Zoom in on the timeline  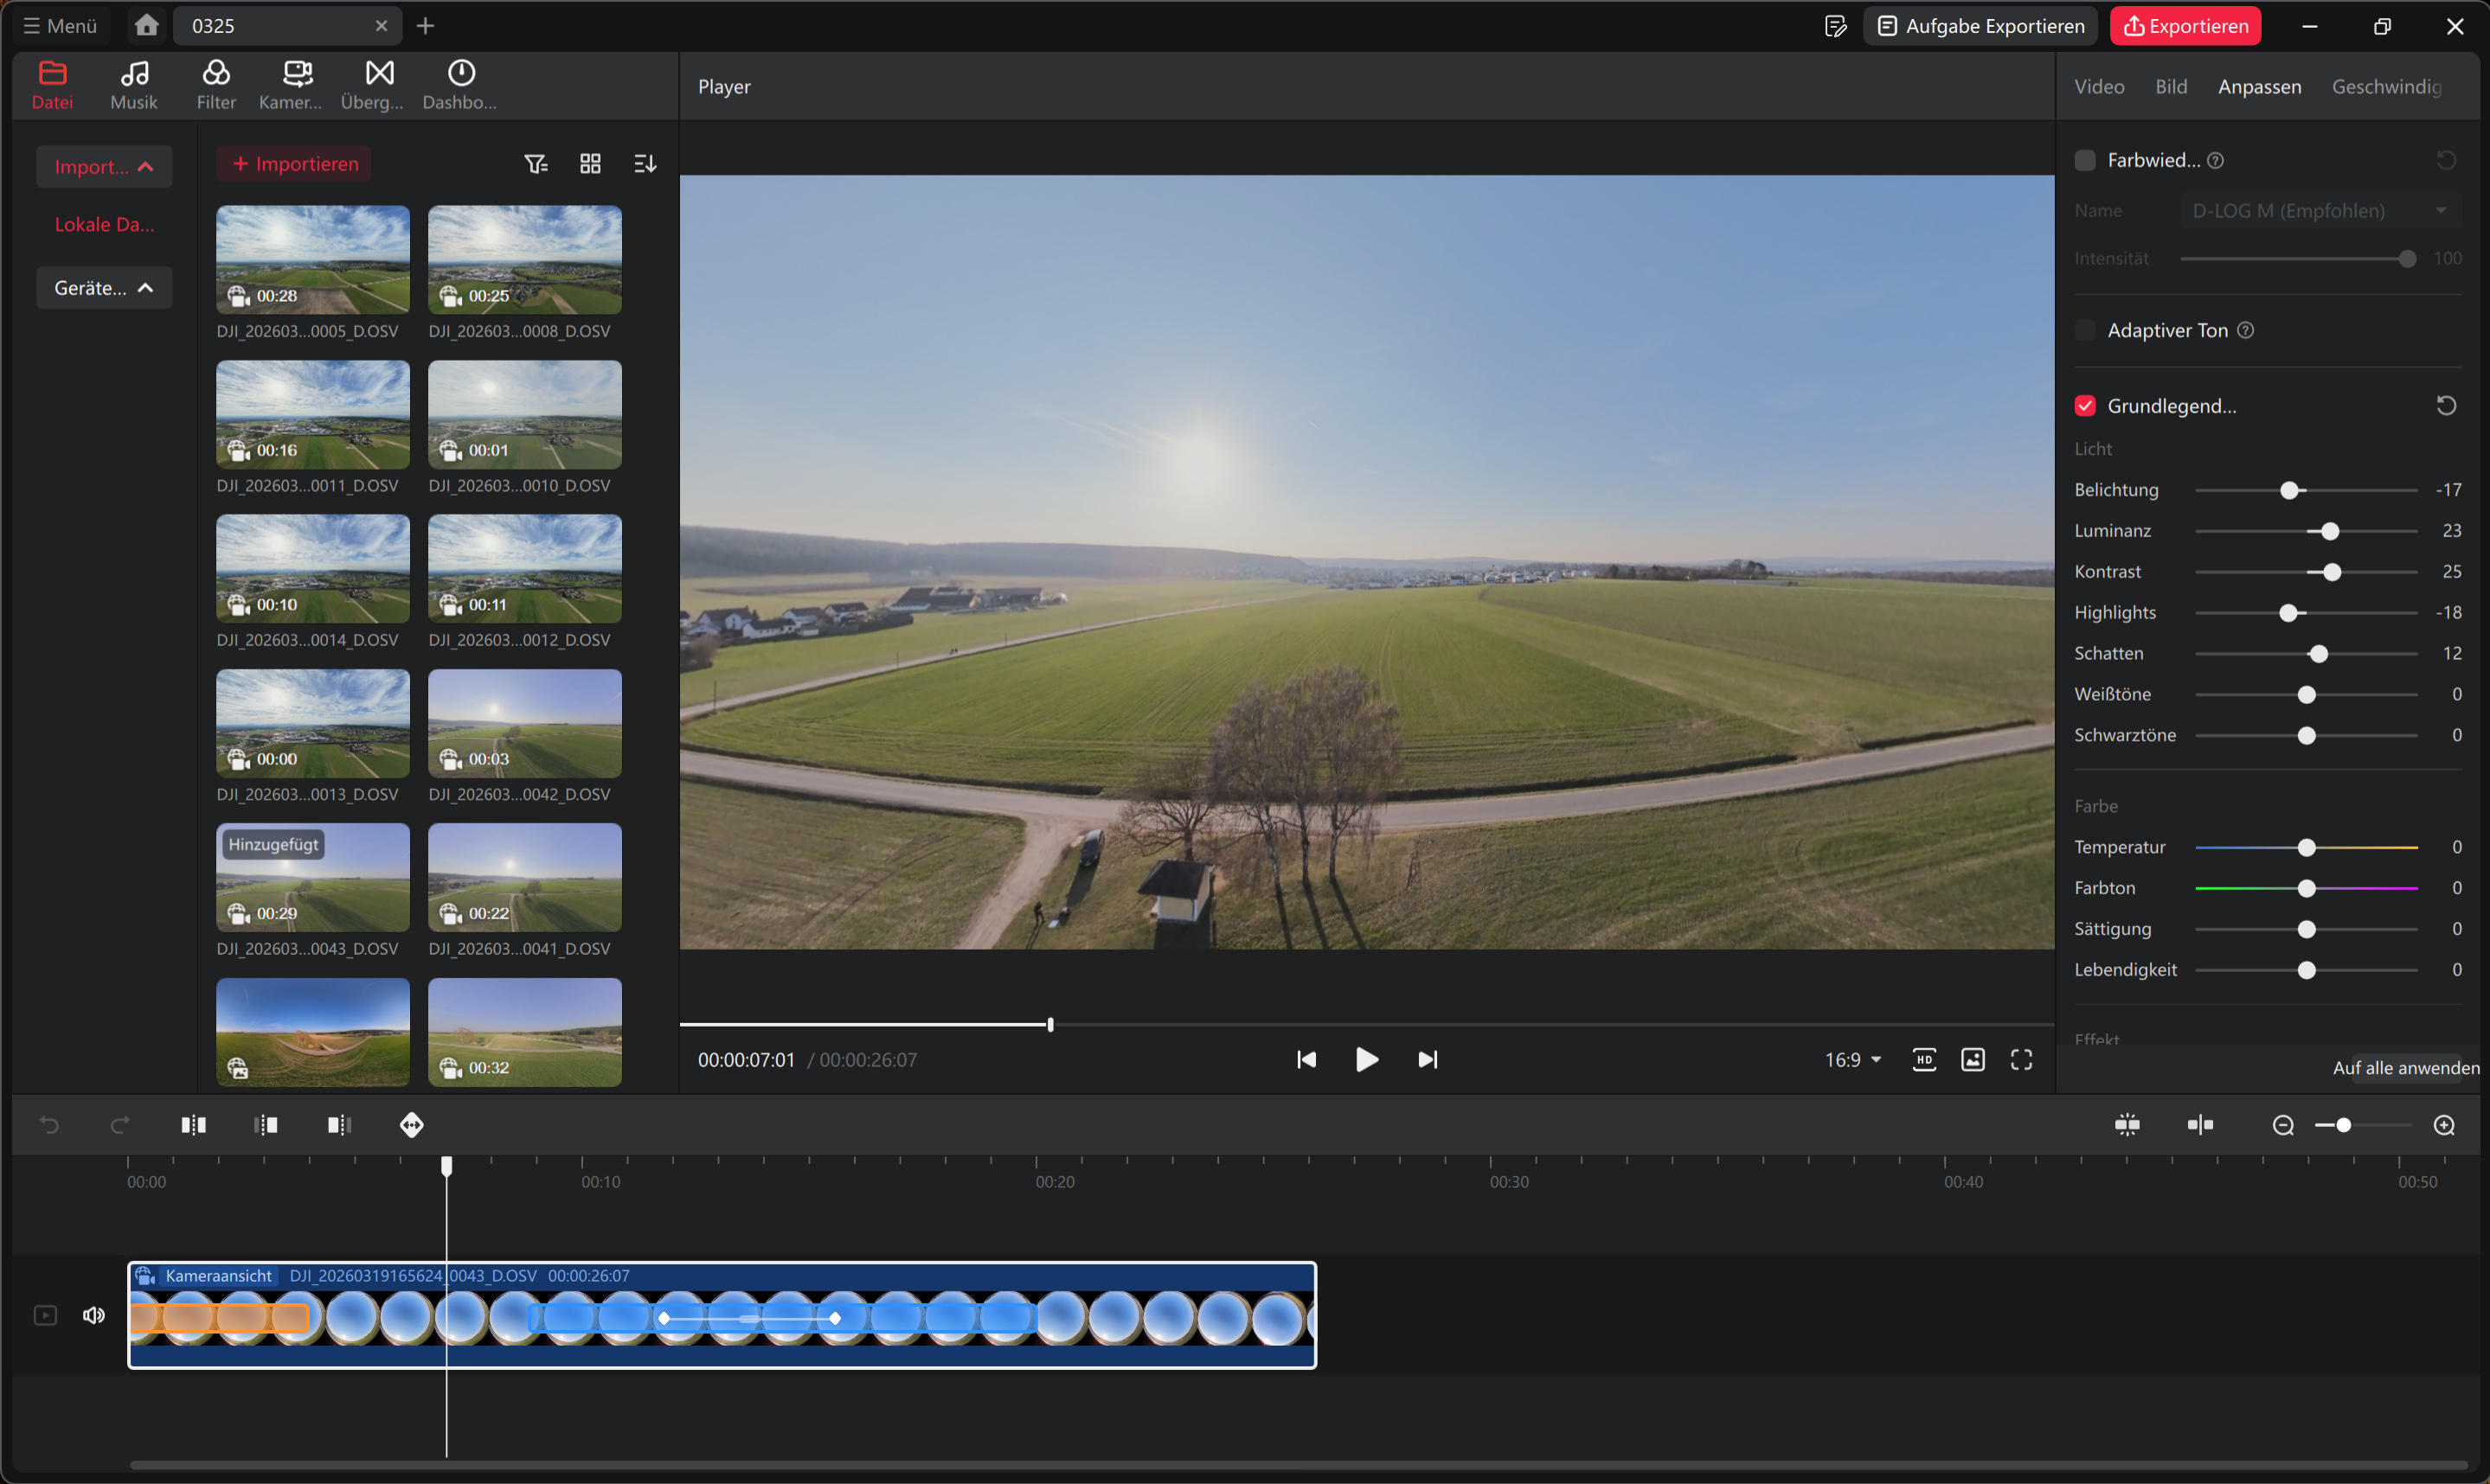2443,1125
